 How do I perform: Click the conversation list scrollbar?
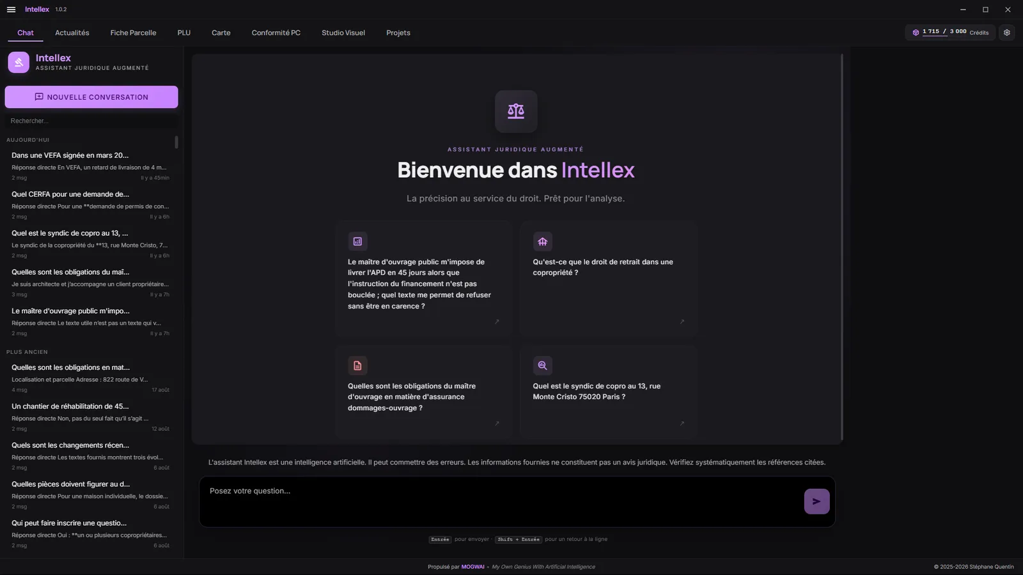(x=176, y=142)
